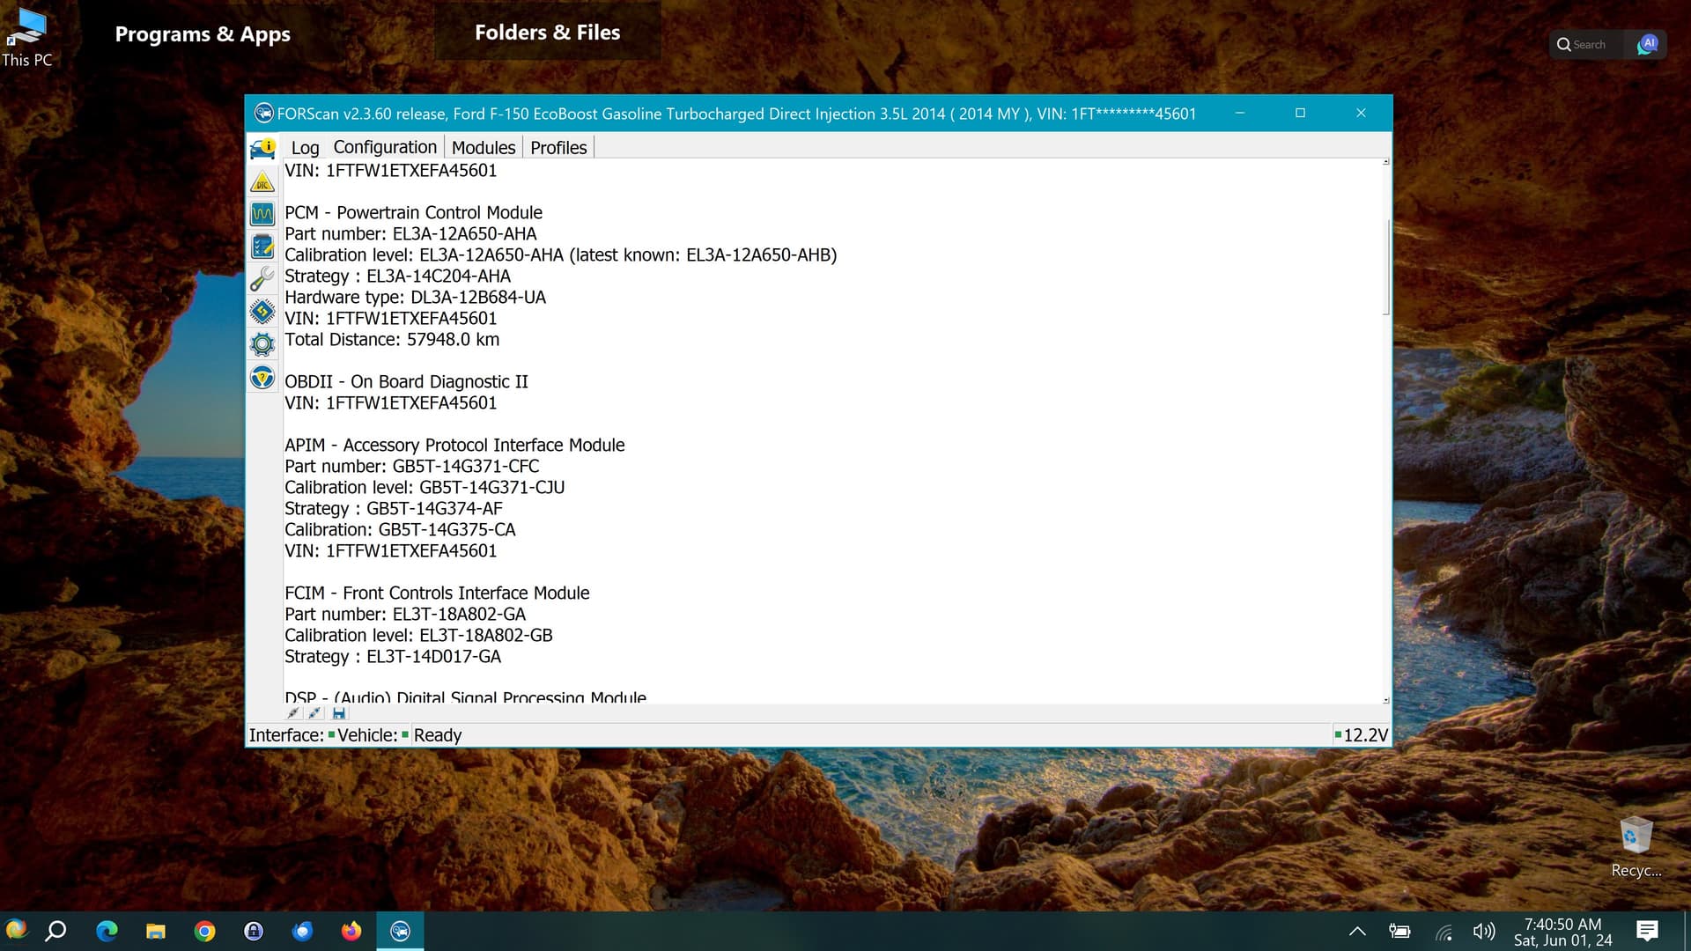1691x951 pixels.
Task: Click the Ready status text
Action: click(x=438, y=735)
